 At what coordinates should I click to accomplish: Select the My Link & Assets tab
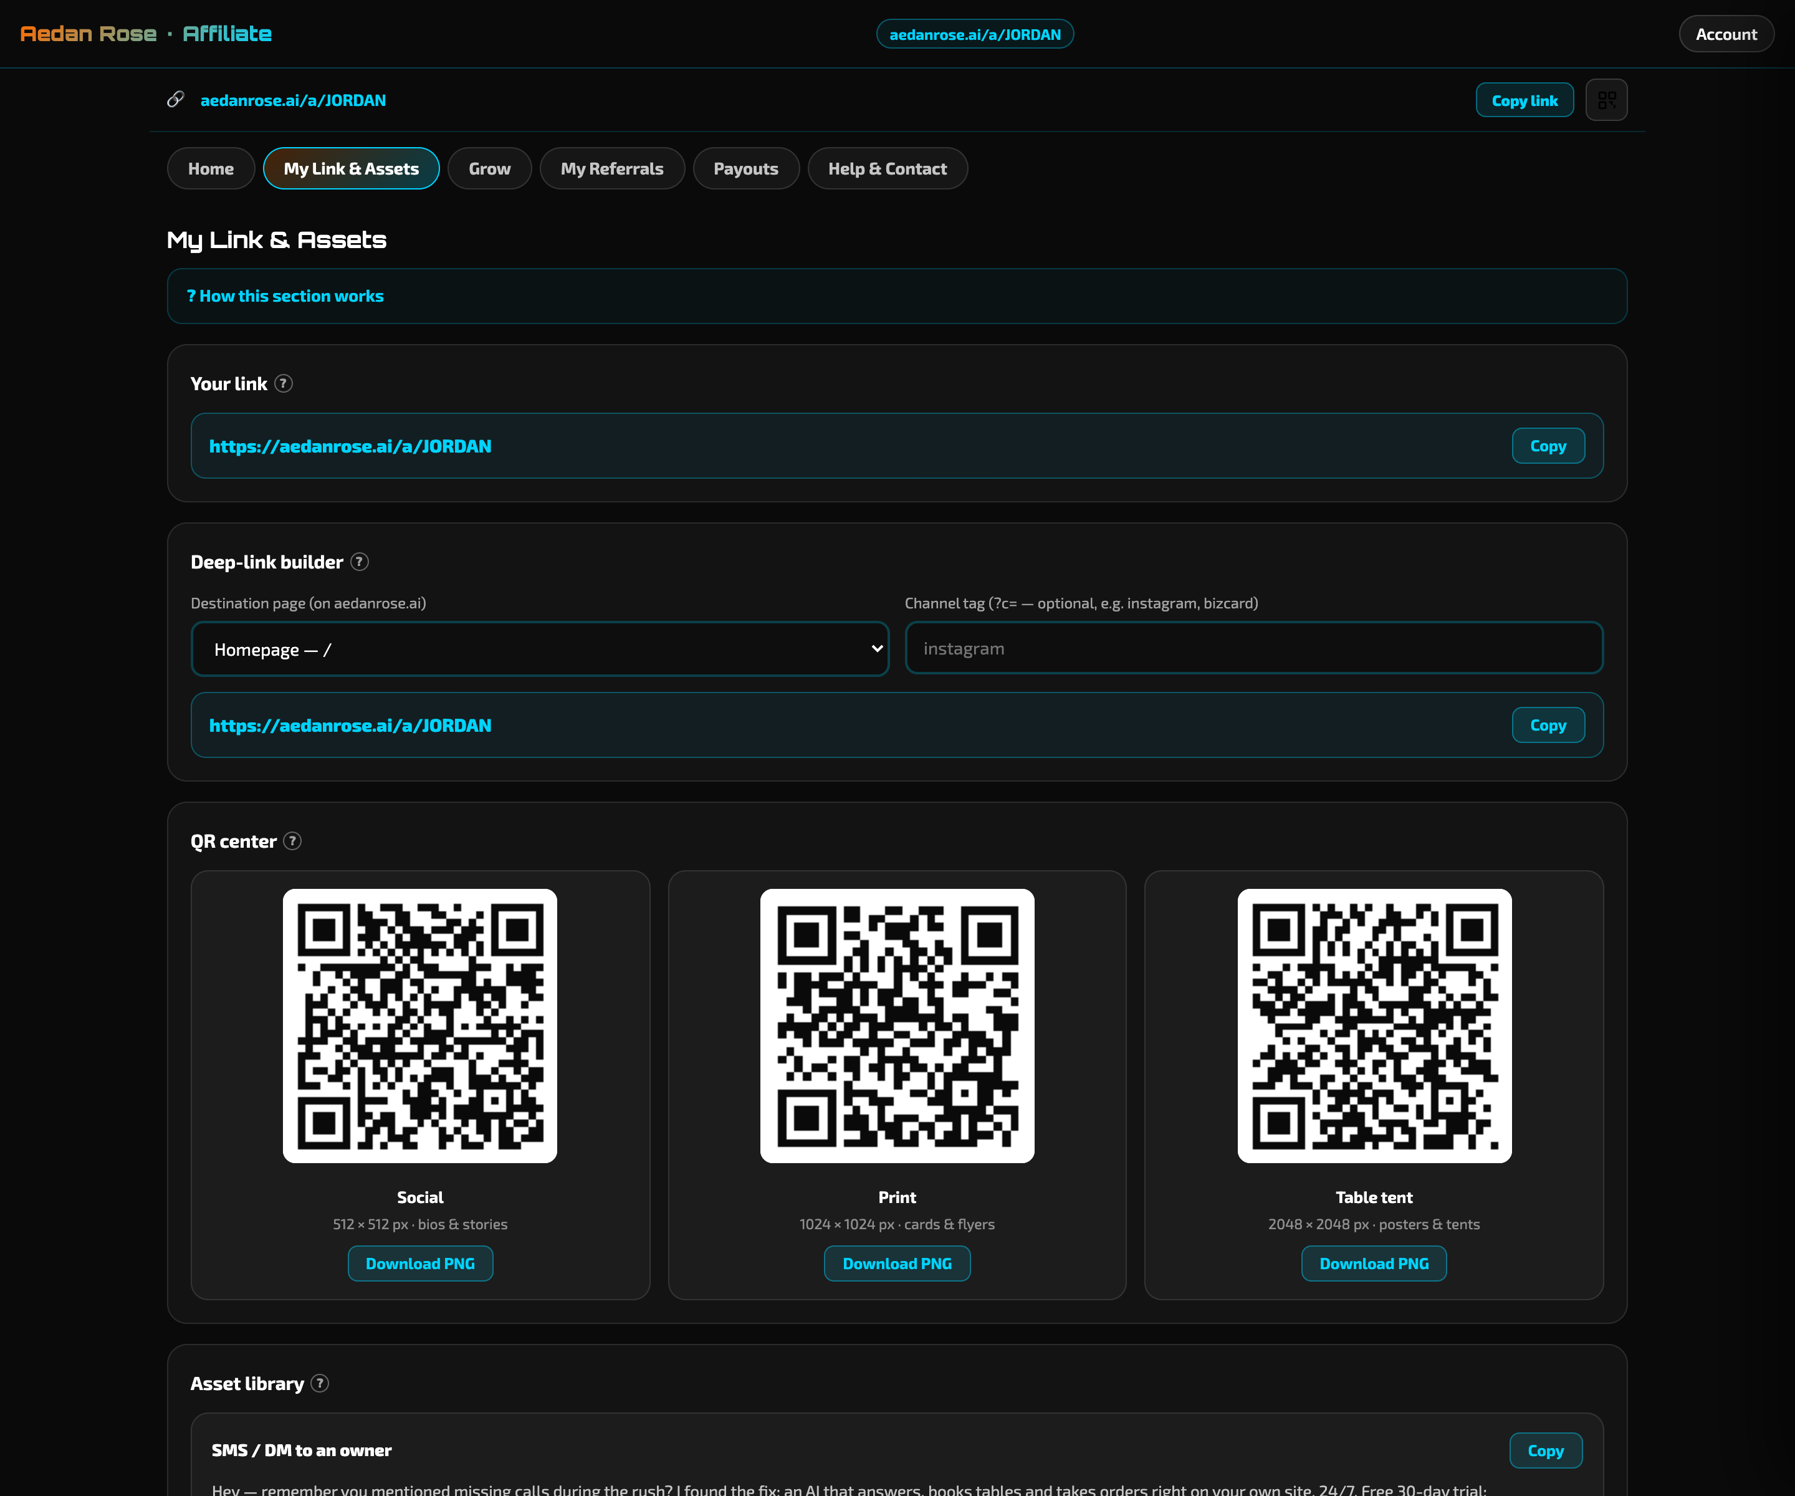pos(352,168)
